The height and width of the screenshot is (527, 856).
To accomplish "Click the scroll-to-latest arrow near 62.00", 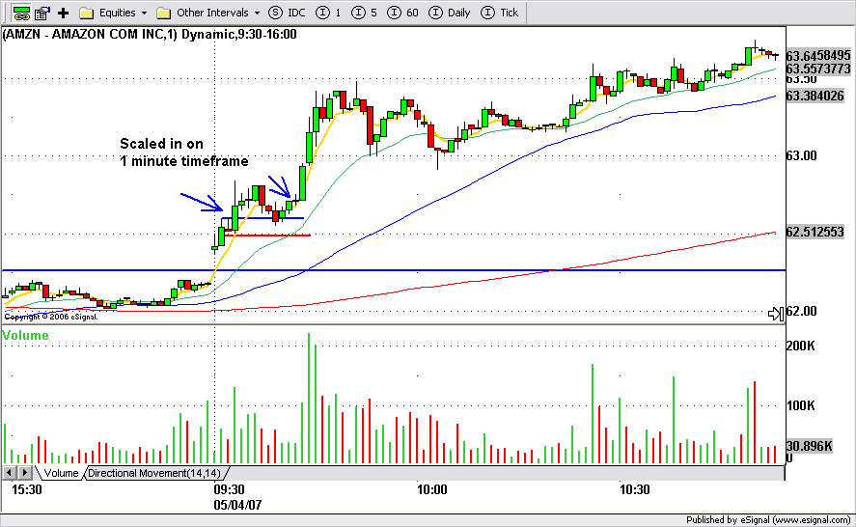I will pyautogui.click(x=776, y=314).
